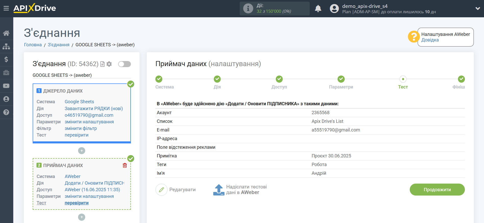The width and height of the screenshot is (484, 223).
Task: Click source змінити налаштування link
Action: click(x=89, y=122)
